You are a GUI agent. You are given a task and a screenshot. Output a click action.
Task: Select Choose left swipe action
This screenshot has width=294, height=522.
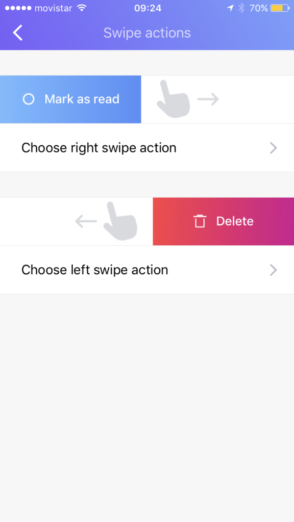pos(147,270)
